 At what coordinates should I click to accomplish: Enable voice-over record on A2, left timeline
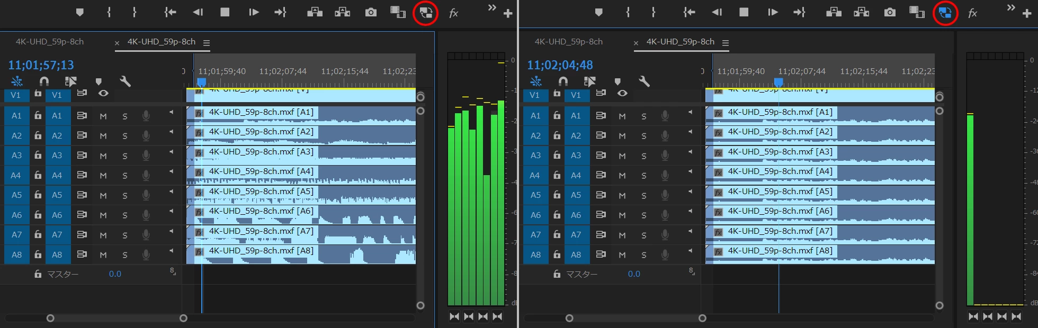[x=146, y=136]
